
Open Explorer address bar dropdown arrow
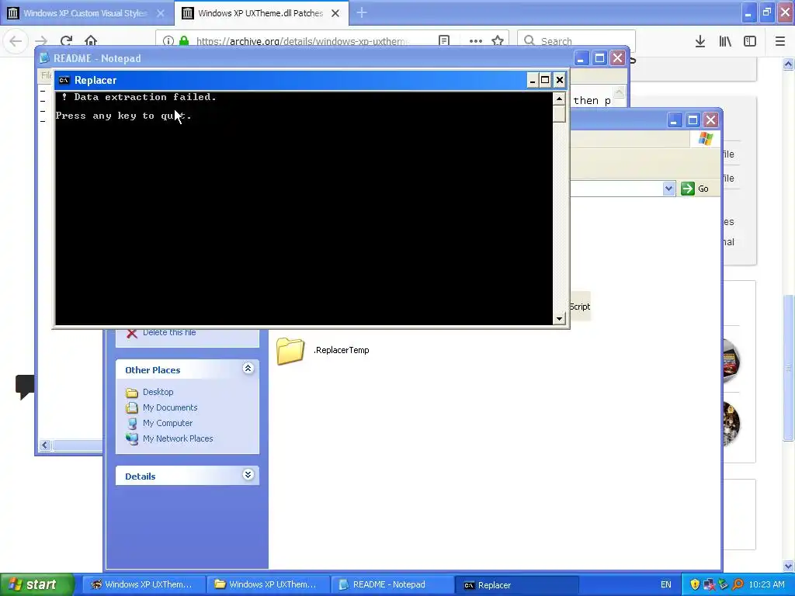tap(668, 189)
